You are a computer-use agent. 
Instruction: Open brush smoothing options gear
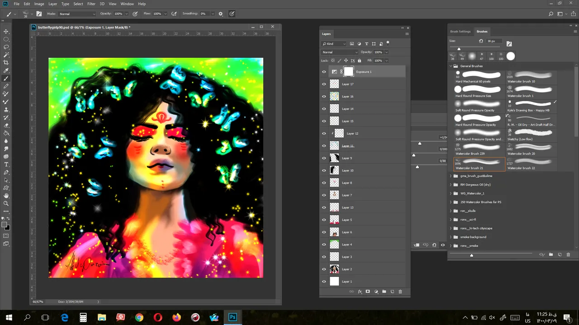221,14
